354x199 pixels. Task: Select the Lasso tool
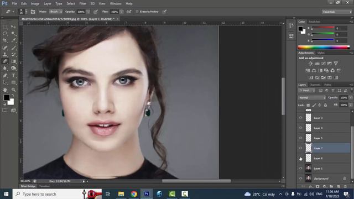pyautogui.click(x=5, y=34)
